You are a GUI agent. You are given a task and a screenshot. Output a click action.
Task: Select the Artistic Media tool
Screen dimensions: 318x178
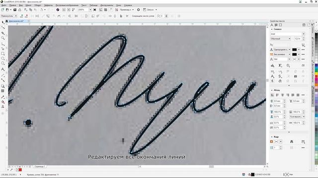tap(3, 48)
